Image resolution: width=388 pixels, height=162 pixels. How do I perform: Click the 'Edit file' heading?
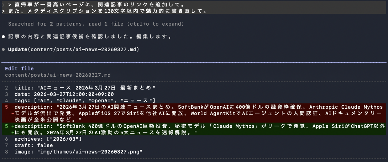pyautogui.click(x=19, y=69)
